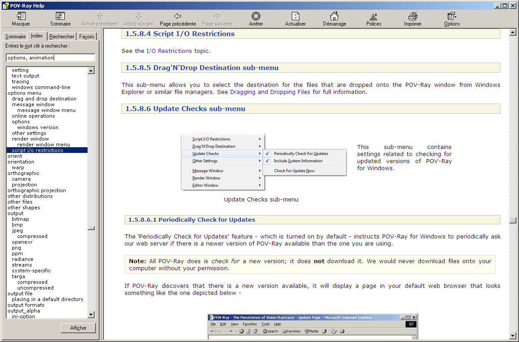The image size is (519, 342).
Task: Go back with Page précédente icon
Action: coord(178,17)
